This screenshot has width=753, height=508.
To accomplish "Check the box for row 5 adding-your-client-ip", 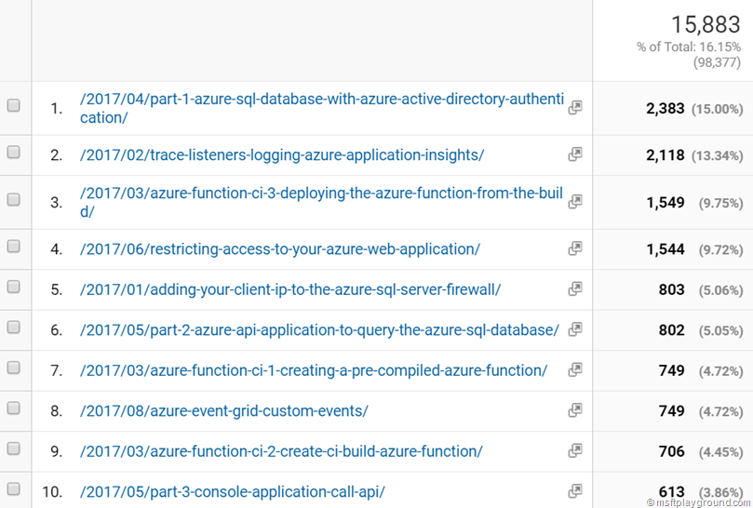I will coord(13,287).
